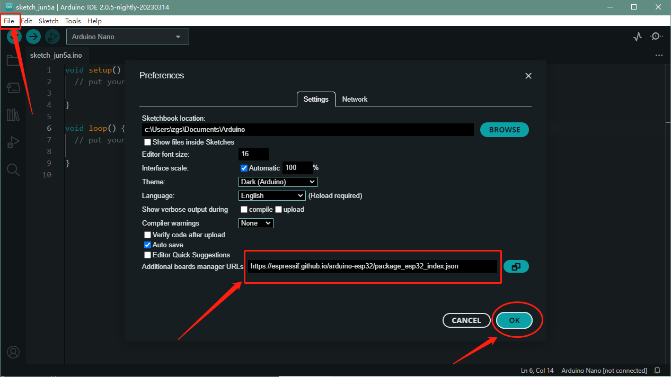
Task: Enable Verify code after upload
Action: click(x=147, y=235)
